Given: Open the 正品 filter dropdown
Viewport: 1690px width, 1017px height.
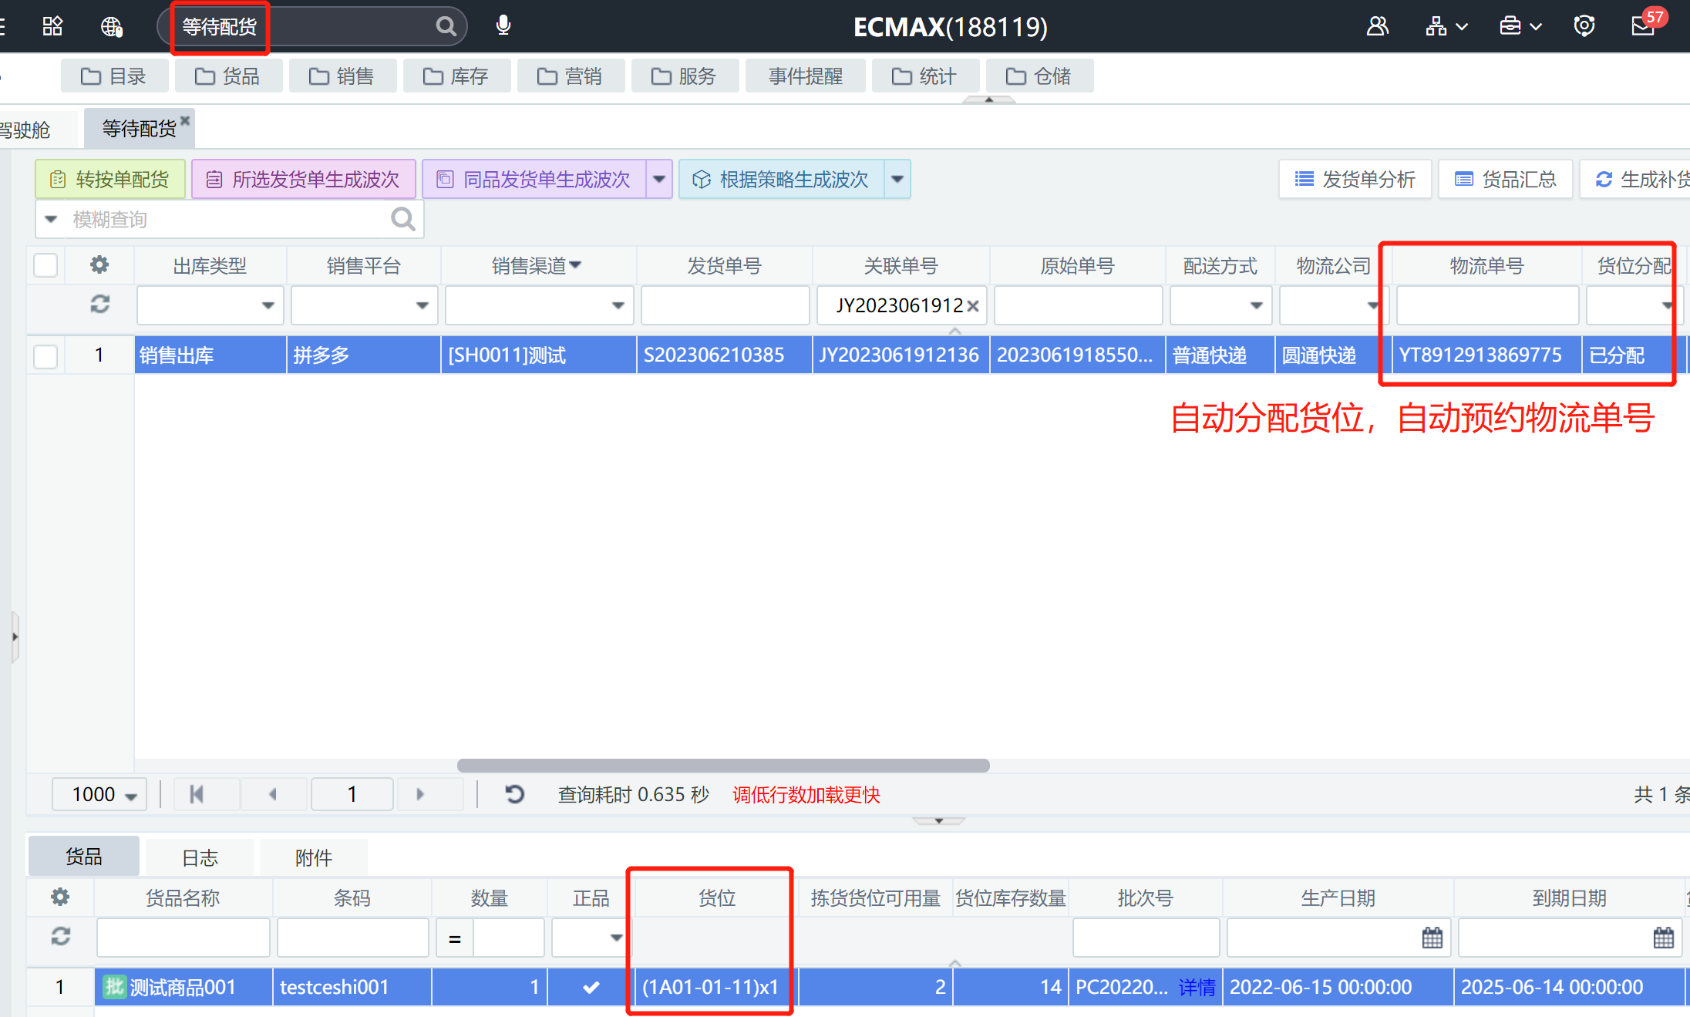Looking at the screenshot, I should pyautogui.click(x=616, y=938).
